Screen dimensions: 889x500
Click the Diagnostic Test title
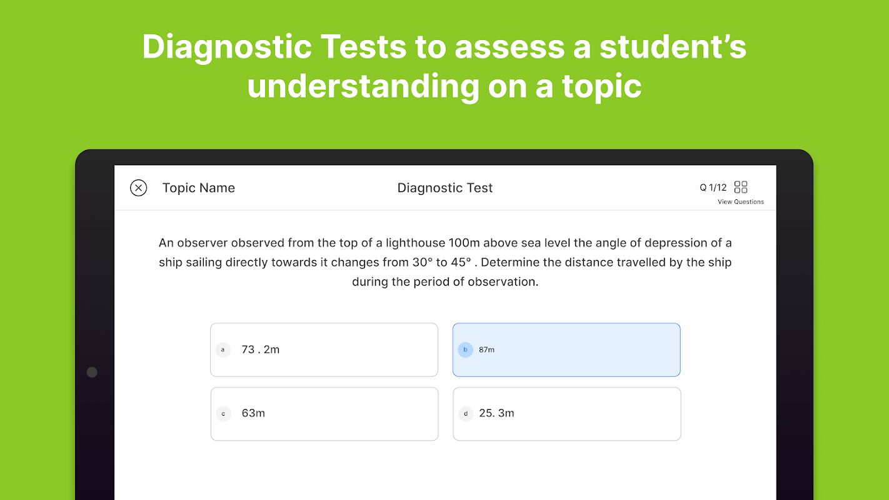pos(445,188)
